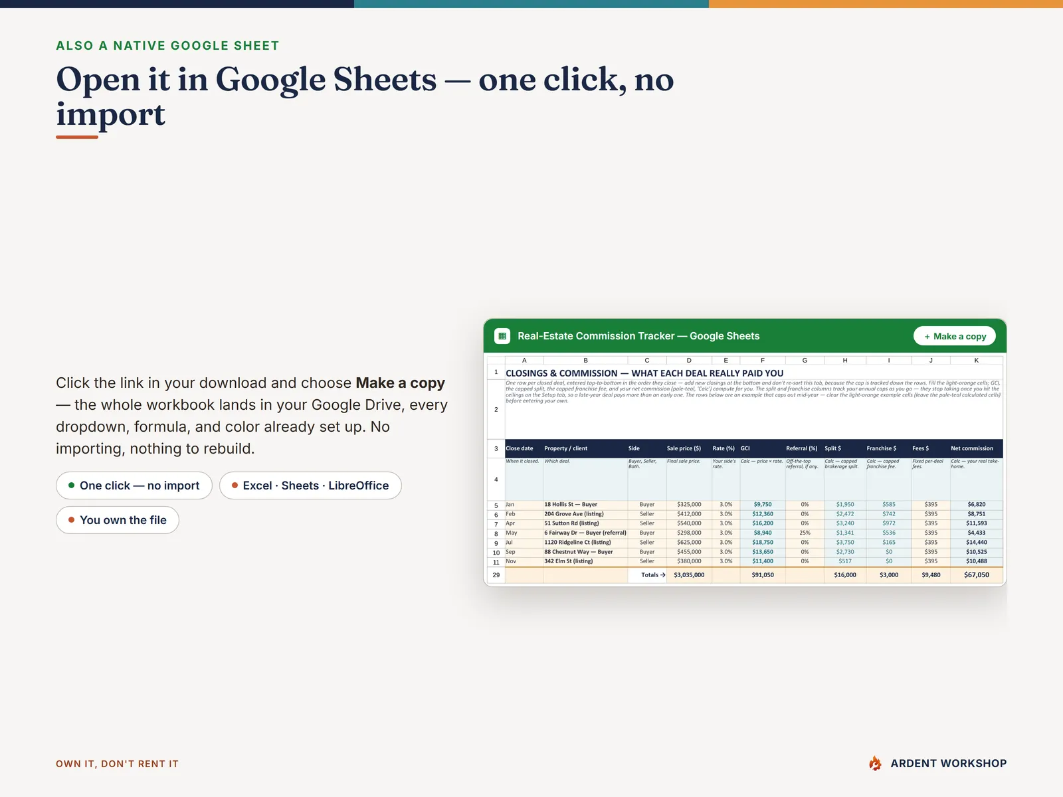Select the 'Jan' close date cell
The image size is (1063, 797).
click(524, 505)
